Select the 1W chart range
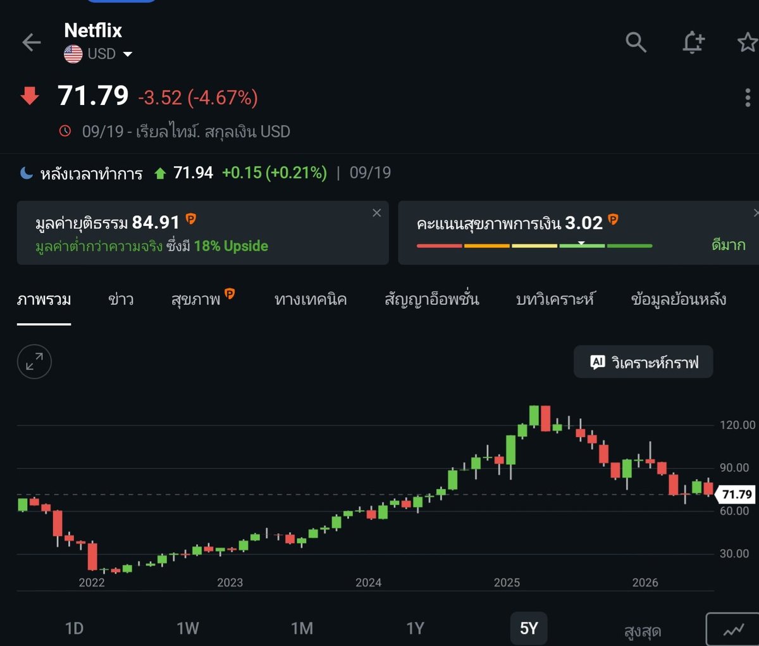 pyautogui.click(x=188, y=628)
